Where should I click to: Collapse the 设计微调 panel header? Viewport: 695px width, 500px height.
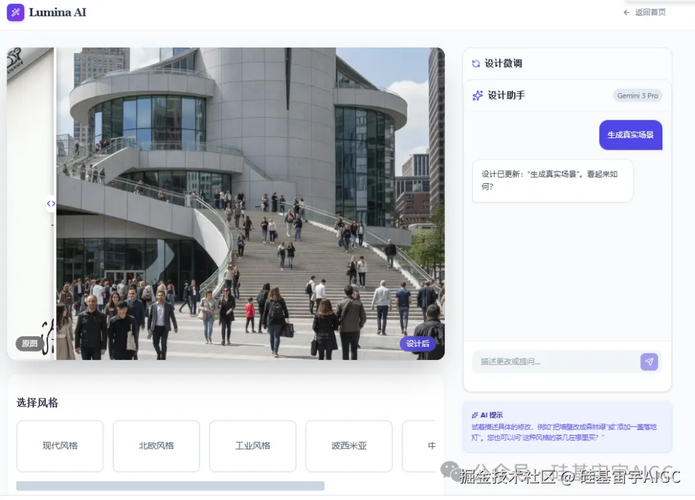566,63
